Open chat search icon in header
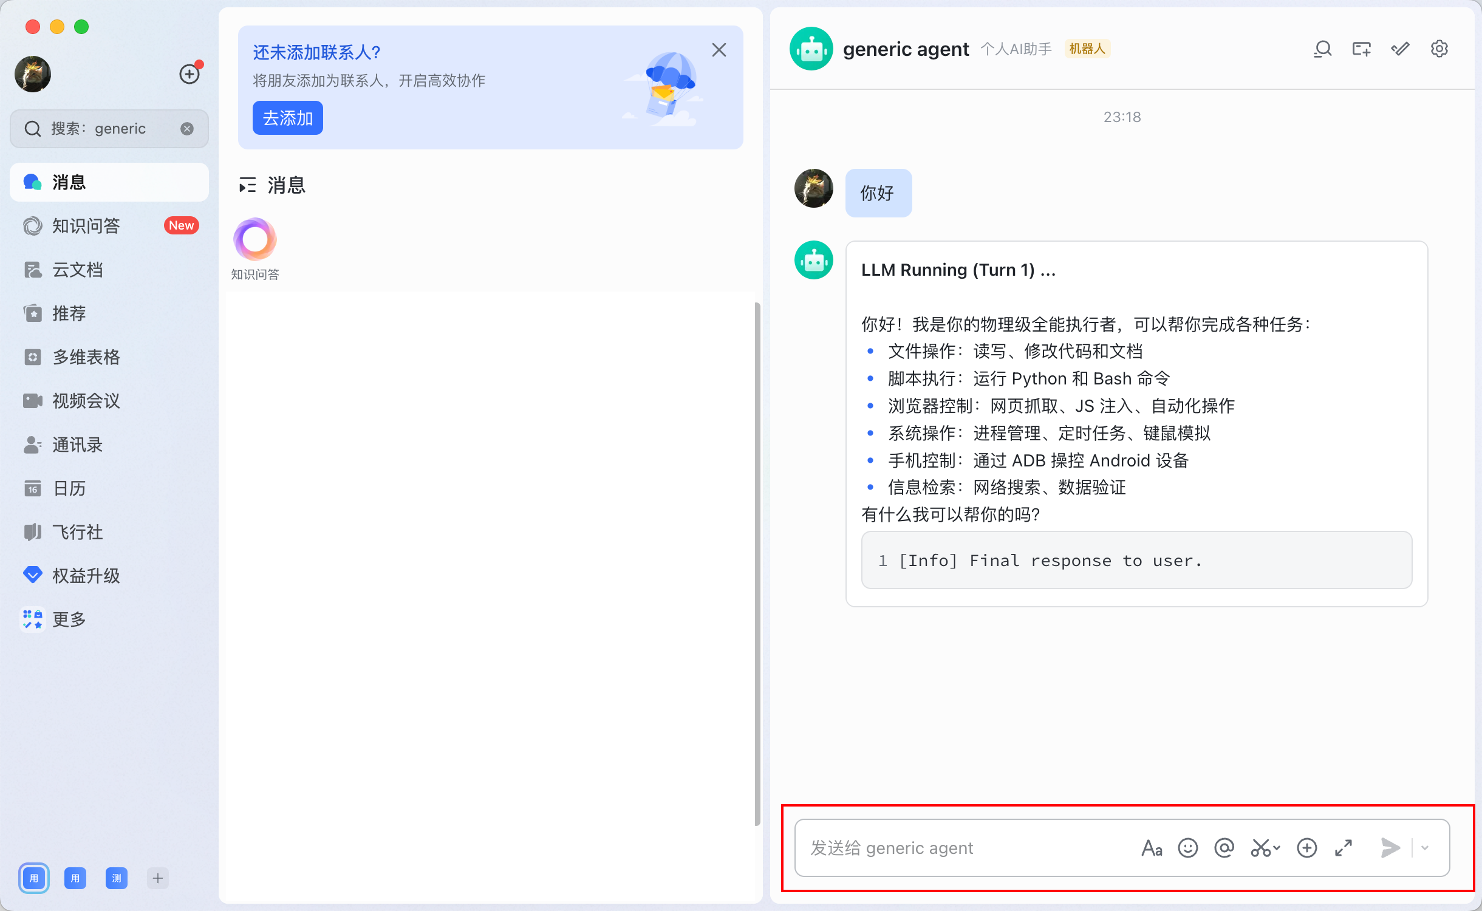The width and height of the screenshot is (1482, 911). pyautogui.click(x=1322, y=49)
